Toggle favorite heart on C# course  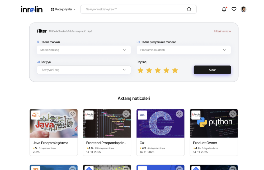(x=179, y=114)
